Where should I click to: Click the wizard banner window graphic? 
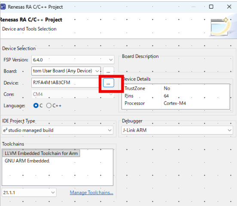[x=221, y=27]
